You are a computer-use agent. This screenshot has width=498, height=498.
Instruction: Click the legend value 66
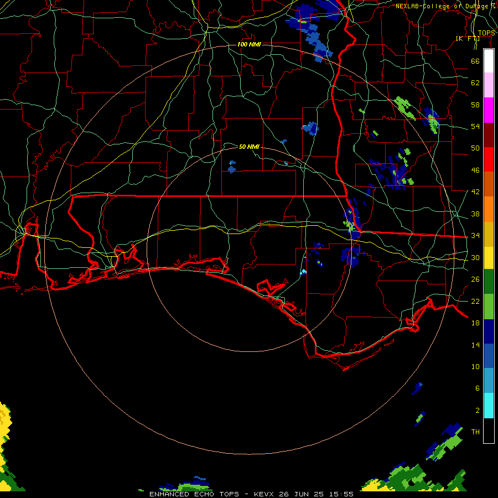click(475, 61)
